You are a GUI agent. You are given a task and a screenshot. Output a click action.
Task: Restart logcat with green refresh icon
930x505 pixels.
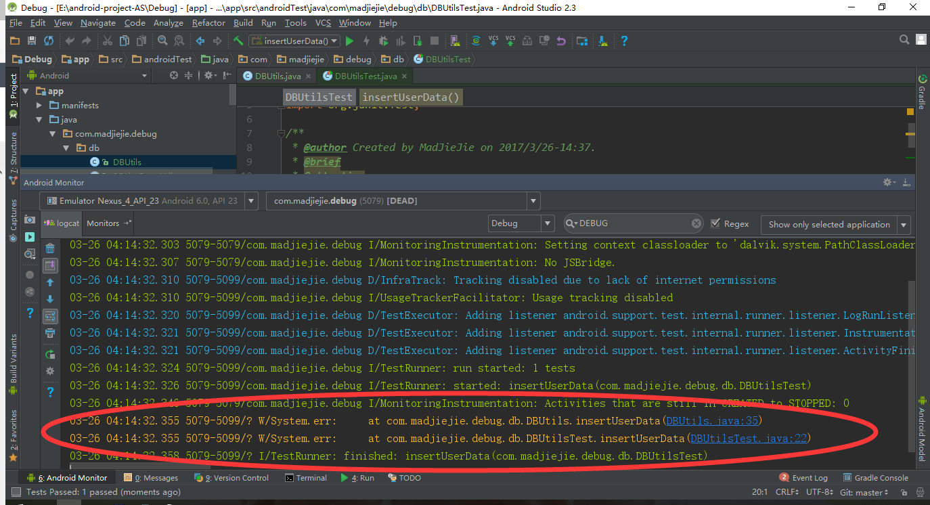tap(50, 354)
